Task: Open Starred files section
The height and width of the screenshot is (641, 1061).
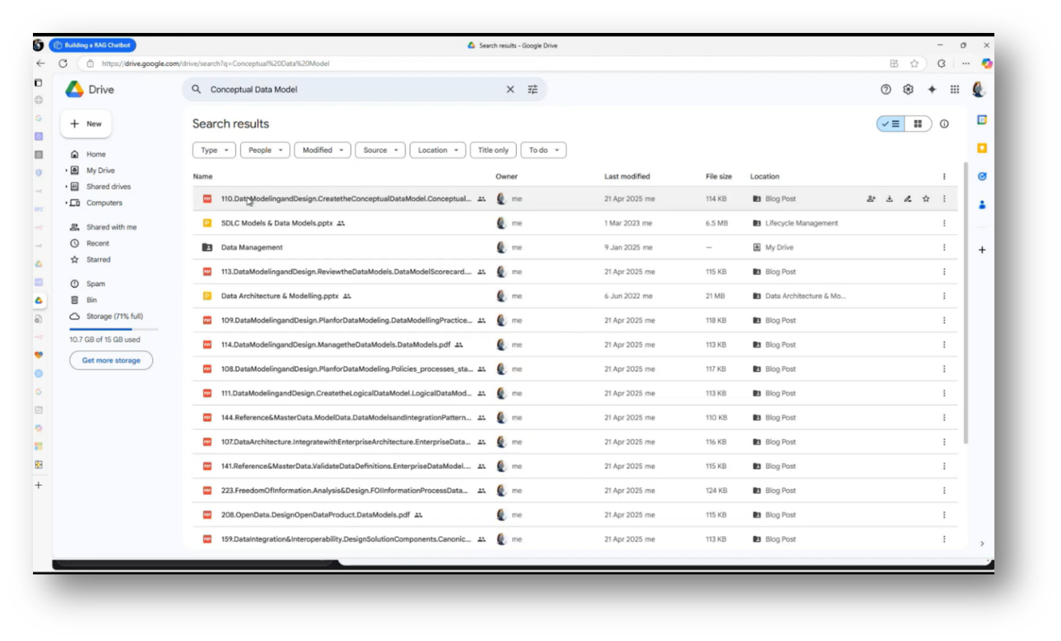Action: coord(98,259)
